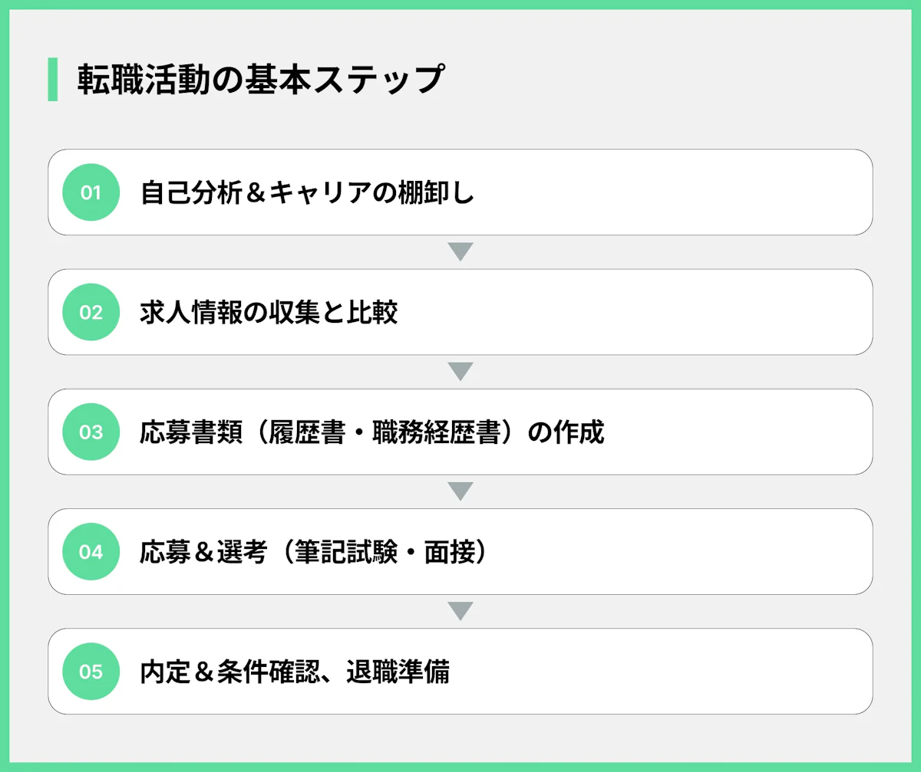This screenshot has height=772, width=921.
Task: Click down arrow between steps 01 and 02
Action: click(x=460, y=252)
